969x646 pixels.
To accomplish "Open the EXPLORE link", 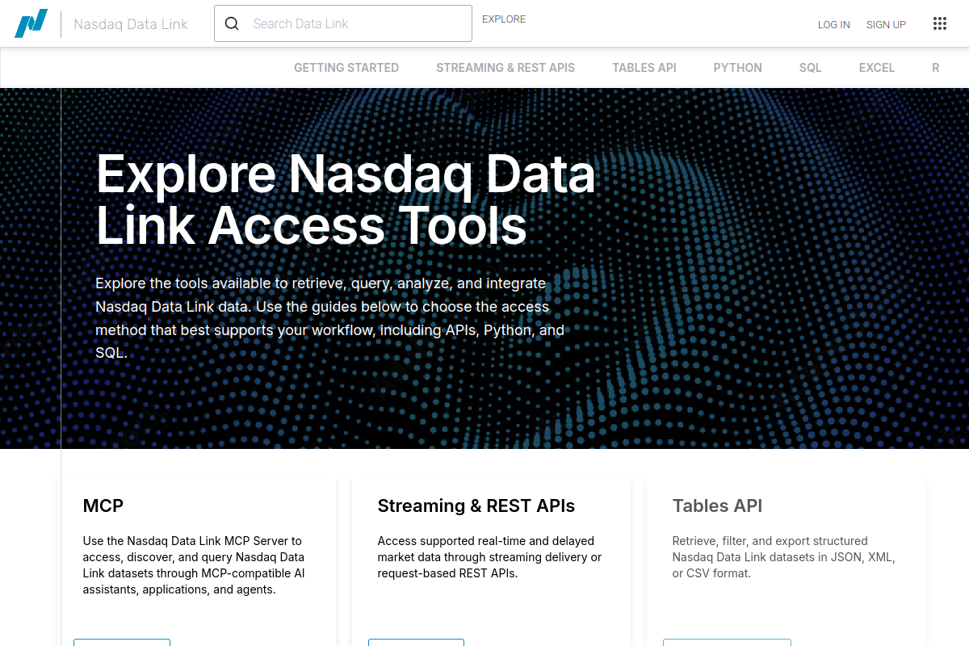I will pos(504,19).
